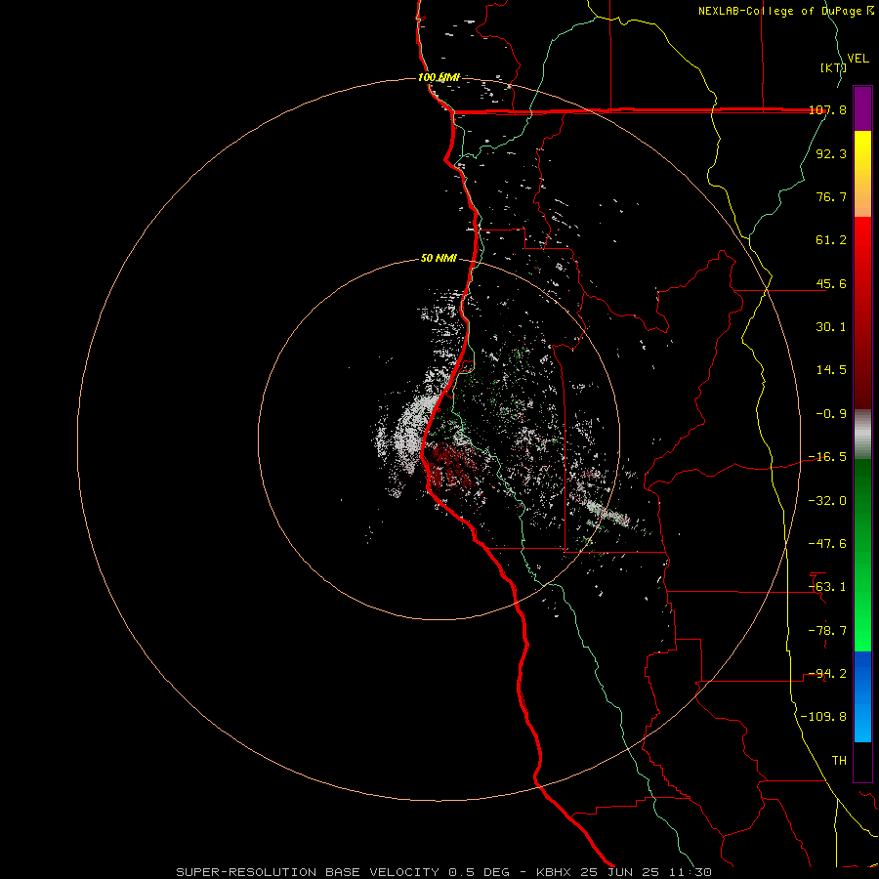
Task: Click the -16.5 legend value
Action: click(827, 457)
